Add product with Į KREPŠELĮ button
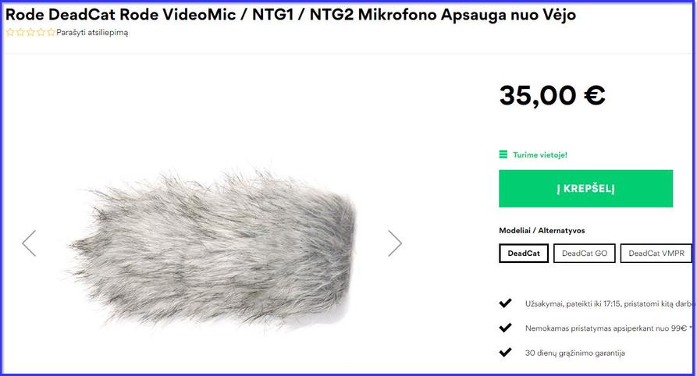697x376 pixels. pos(586,189)
